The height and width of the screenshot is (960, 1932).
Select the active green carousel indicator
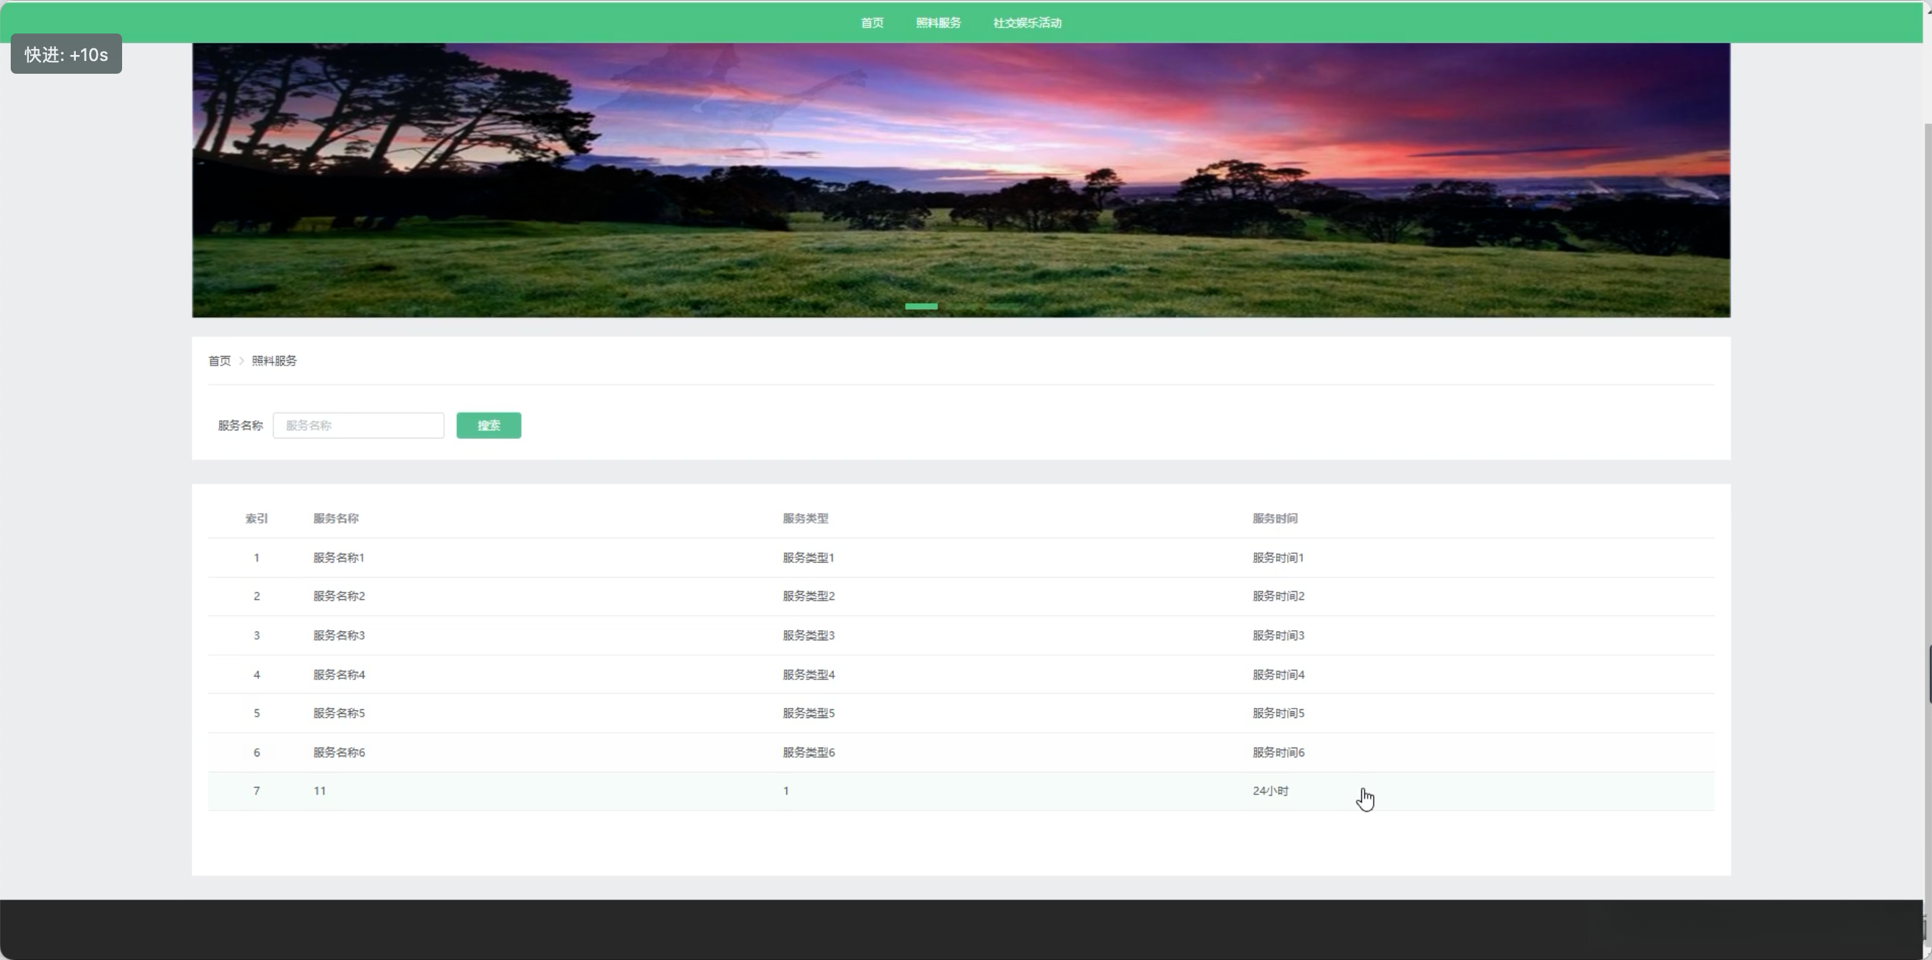pos(921,306)
